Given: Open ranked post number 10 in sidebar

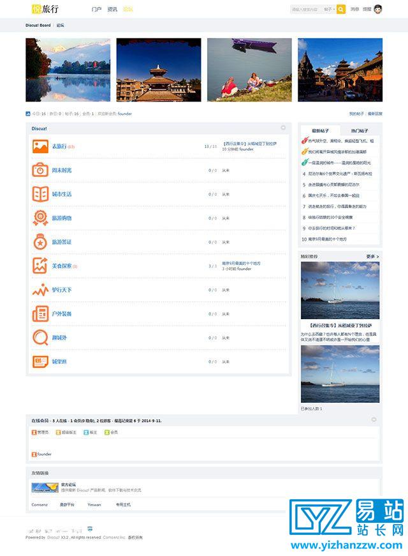Looking at the screenshot, I should 327,239.
